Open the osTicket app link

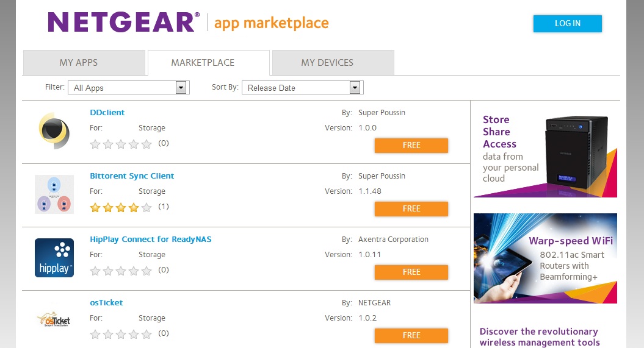point(106,302)
